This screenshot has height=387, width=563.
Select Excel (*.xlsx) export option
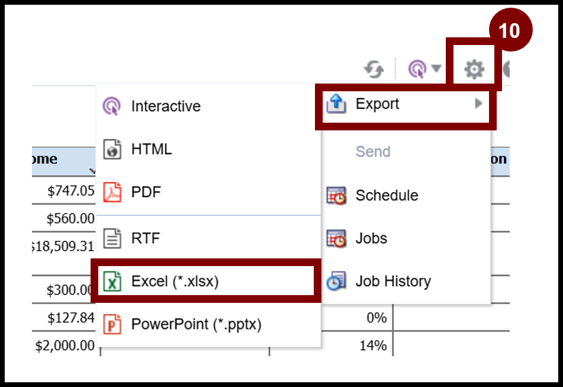[175, 282]
